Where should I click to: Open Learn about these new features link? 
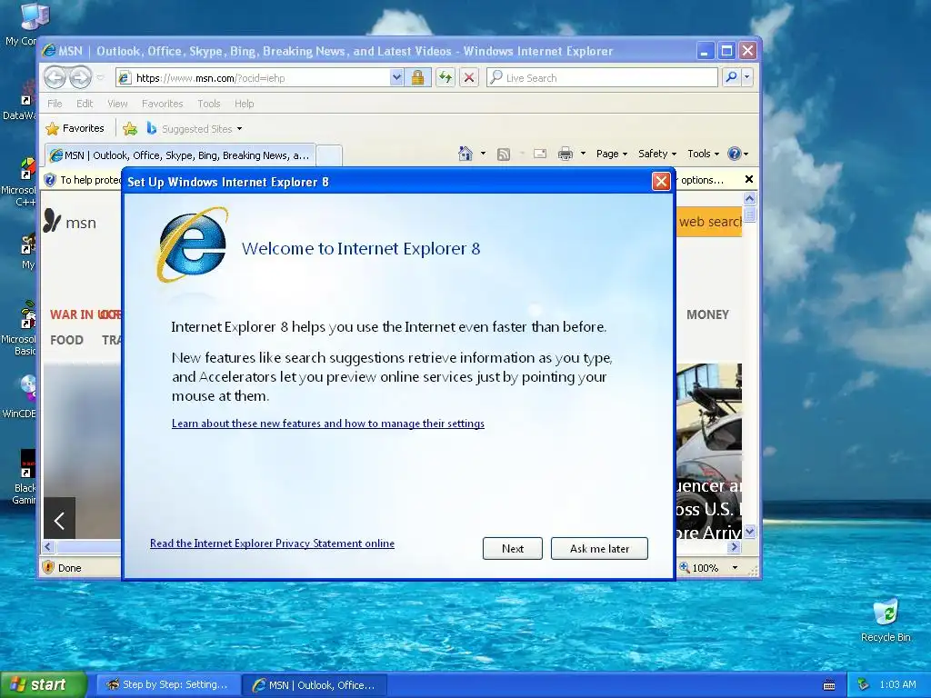[x=327, y=424]
